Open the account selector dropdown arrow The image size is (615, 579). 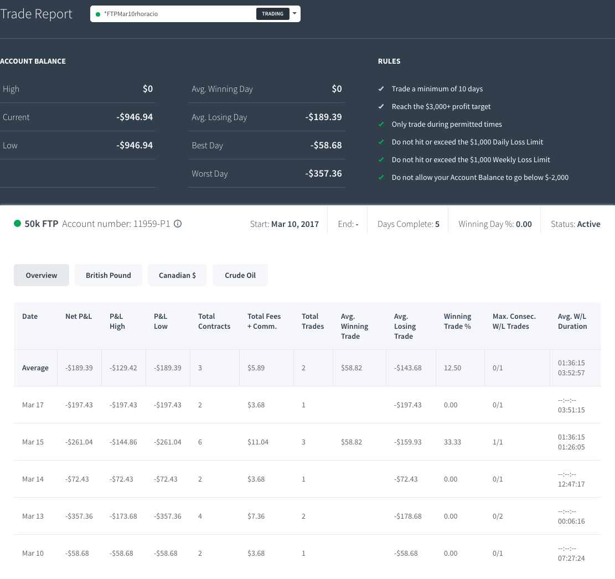click(294, 14)
